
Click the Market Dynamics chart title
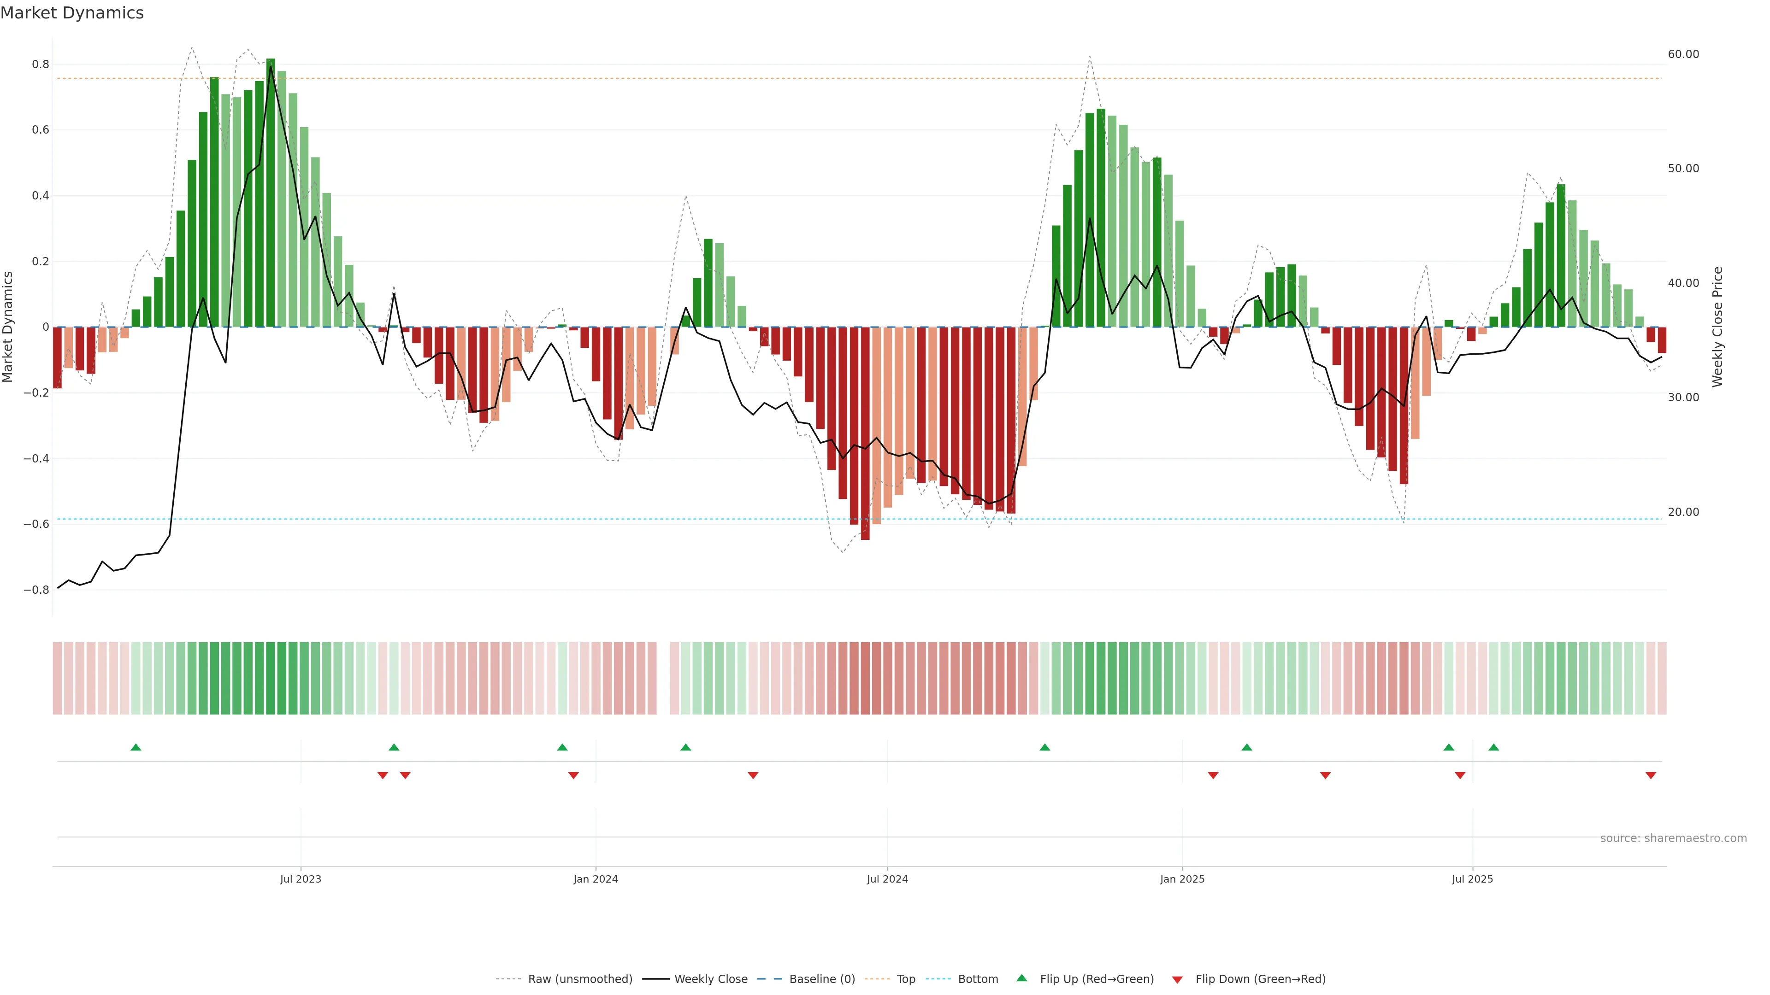(72, 13)
